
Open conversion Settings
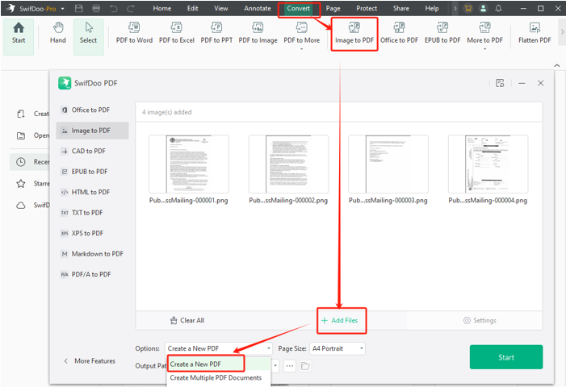480,320
